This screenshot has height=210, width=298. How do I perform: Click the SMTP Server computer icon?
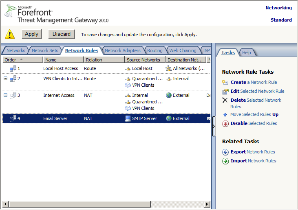coord(128,118)
